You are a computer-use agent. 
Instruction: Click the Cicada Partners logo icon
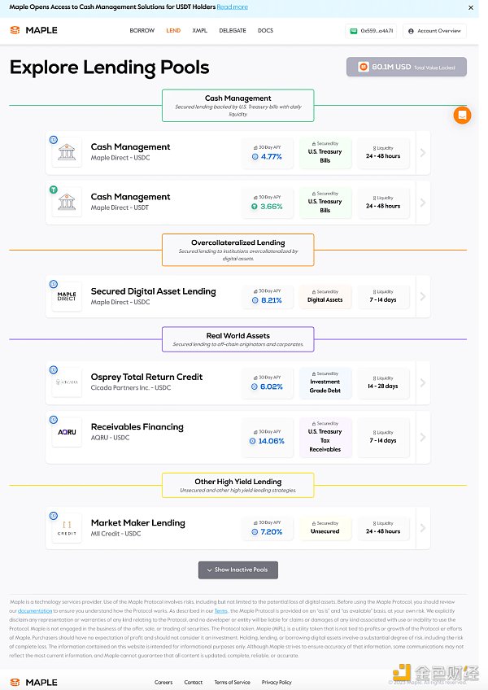pos(67,383)
